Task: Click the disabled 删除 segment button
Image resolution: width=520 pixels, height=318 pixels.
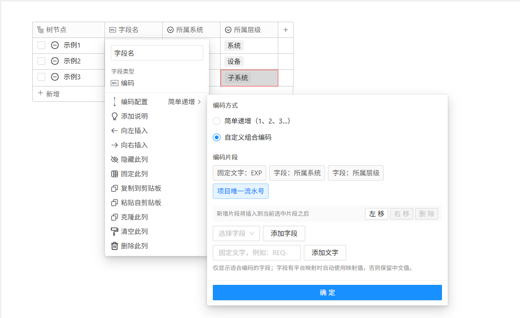Action: [x=427, y=214]
